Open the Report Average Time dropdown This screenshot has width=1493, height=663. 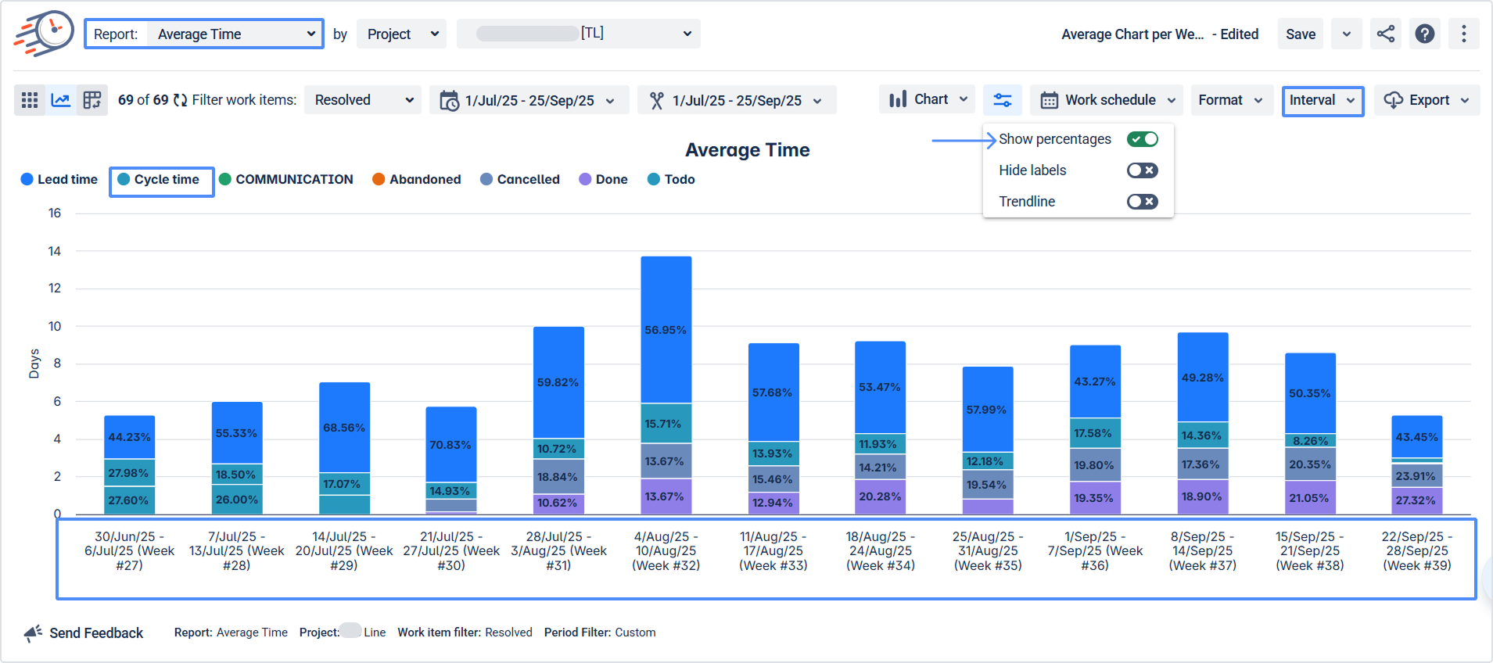[x=204, y=34]
